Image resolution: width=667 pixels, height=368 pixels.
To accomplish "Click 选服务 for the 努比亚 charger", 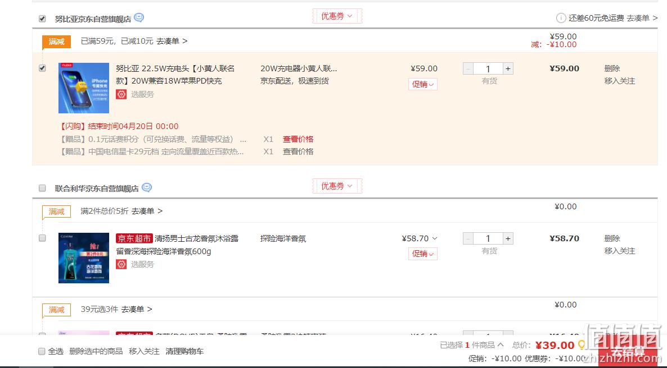I will [x=142, y=94].
